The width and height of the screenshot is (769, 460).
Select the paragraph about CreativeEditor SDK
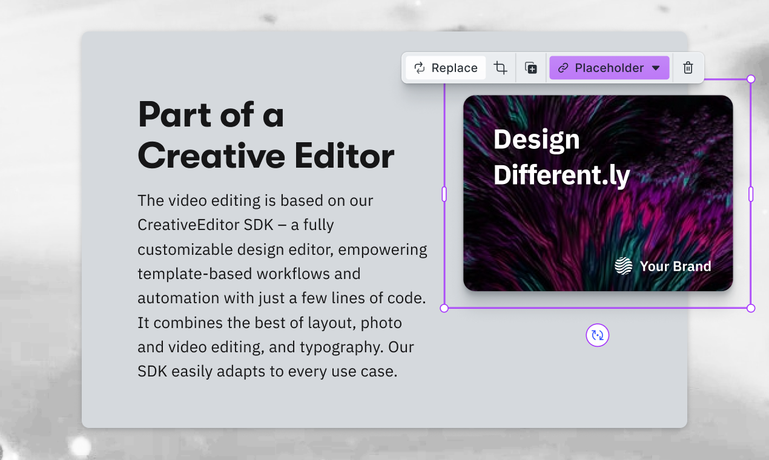(x=282, y=286)
